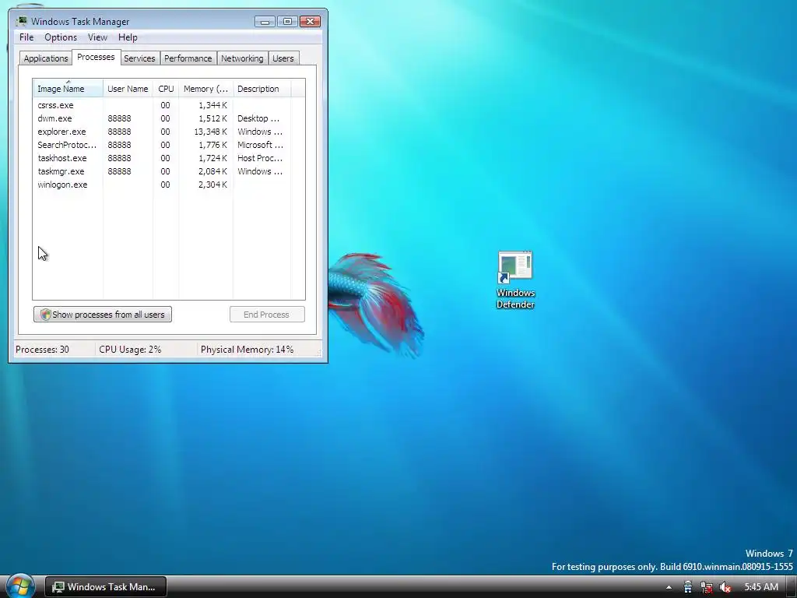Switch to the Services tab
The width and height of the screenshot is (797, 598).
[x=139, y=58]
